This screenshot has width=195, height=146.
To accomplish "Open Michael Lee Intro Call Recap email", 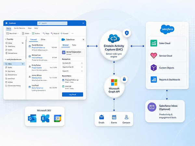I will coord(43,57).
